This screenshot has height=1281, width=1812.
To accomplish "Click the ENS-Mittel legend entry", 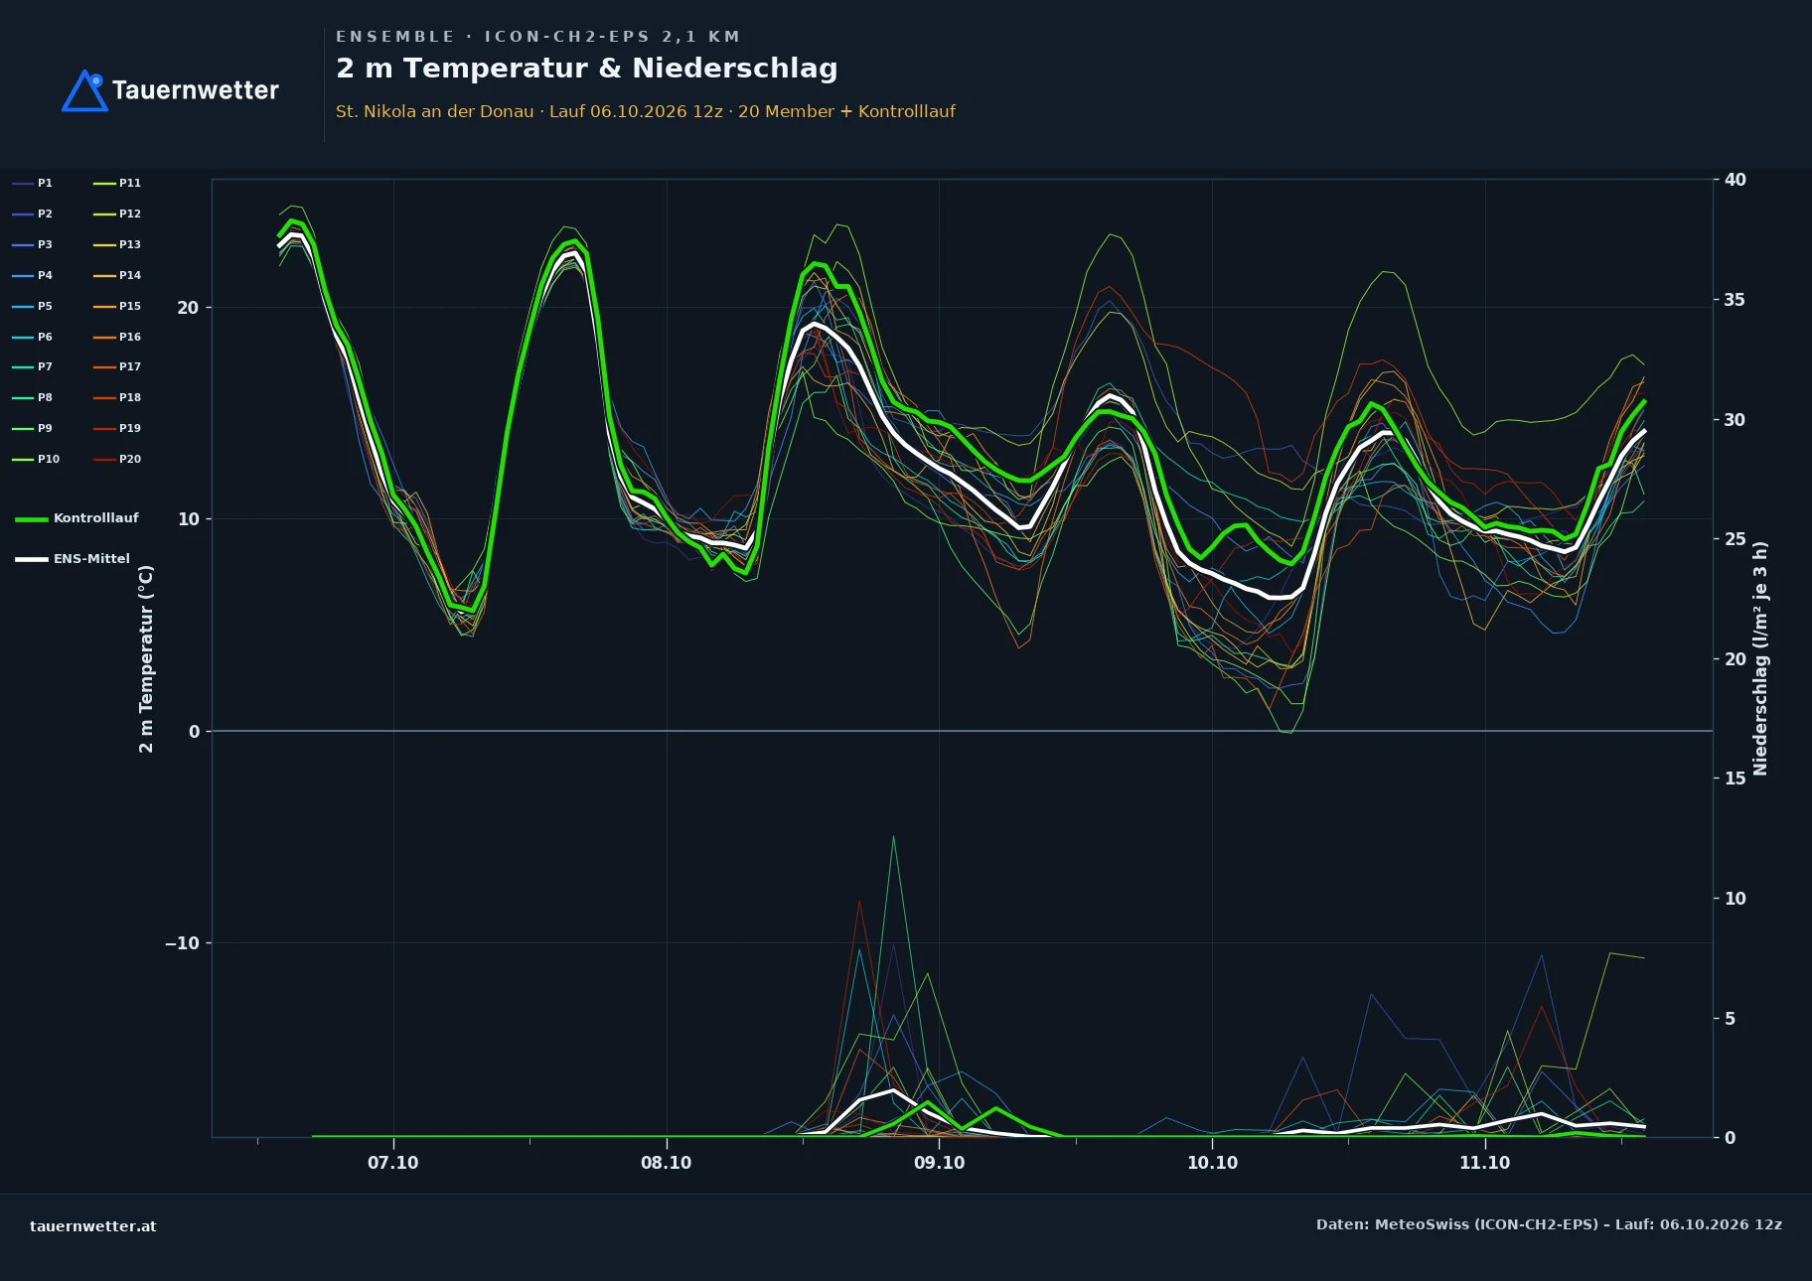I will coord(73,559).
